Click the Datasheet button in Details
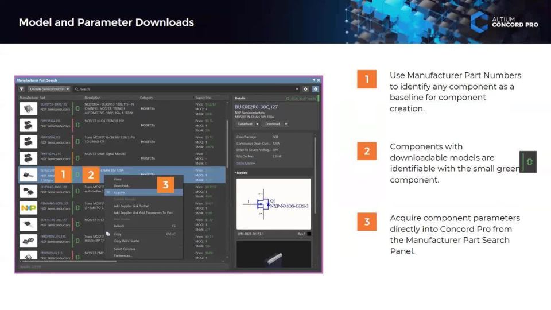Screen dimensions: 551x310 245,124
